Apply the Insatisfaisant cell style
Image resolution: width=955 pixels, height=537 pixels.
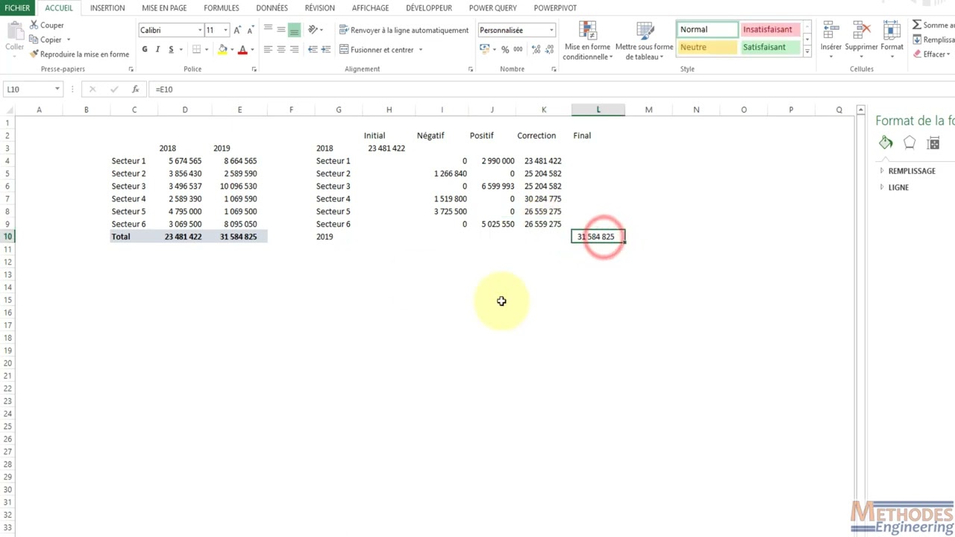770,30
